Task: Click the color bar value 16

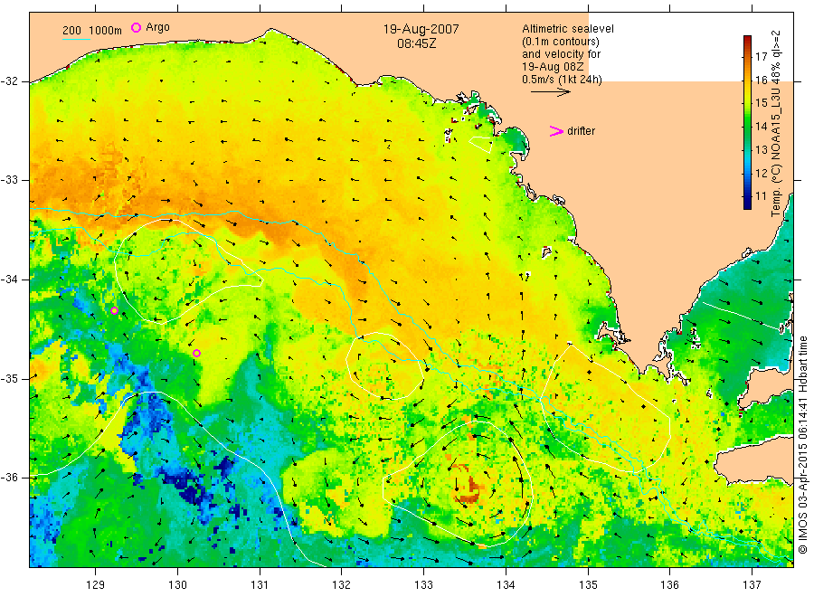Action: point(761,80)
